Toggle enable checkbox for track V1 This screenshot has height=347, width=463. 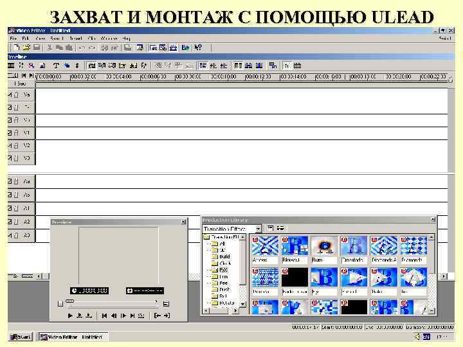point(10,133)
